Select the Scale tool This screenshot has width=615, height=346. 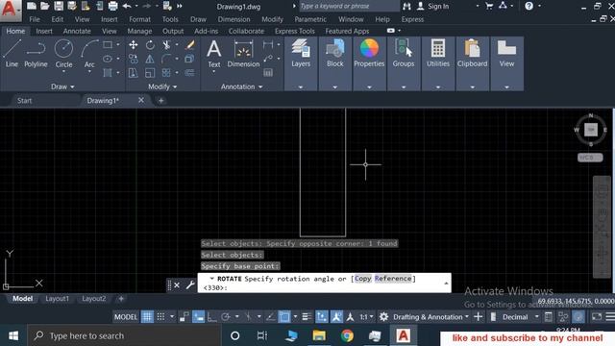tap(150, 73)
